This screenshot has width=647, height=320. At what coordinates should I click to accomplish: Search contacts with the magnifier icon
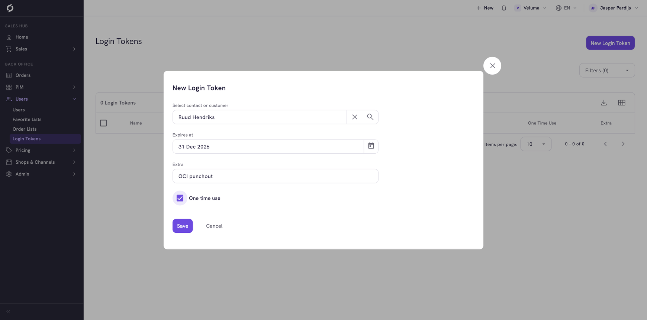tap(370, 117)
